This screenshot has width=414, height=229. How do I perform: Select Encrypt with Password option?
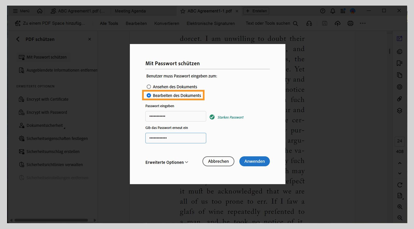click(x=43, y=112)
